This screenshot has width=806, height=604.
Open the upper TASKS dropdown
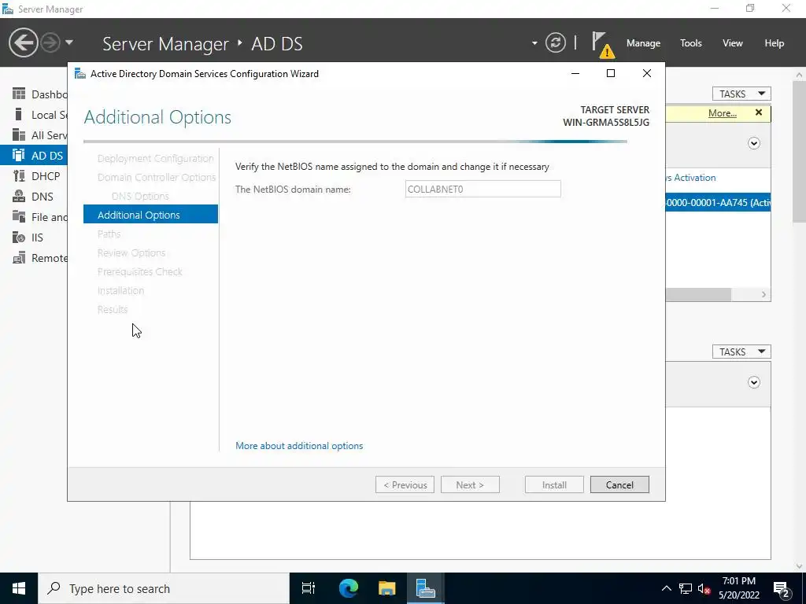(x=741, y=94)
